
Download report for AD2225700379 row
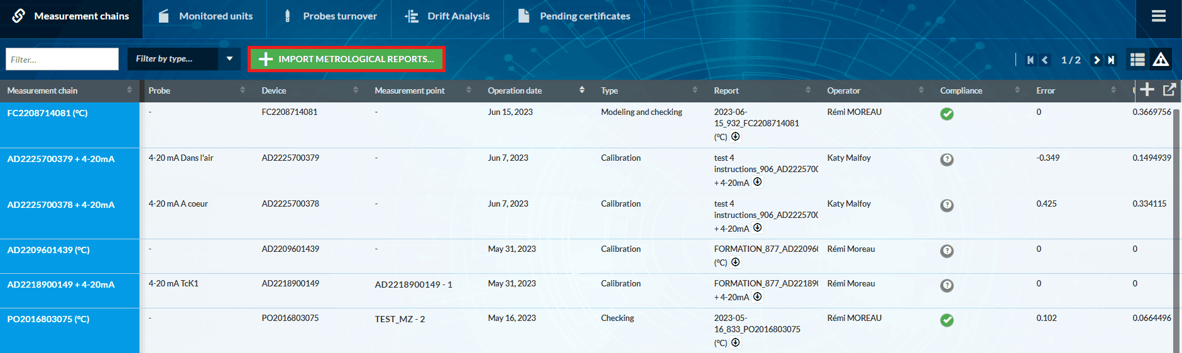[x=757, y=182]
